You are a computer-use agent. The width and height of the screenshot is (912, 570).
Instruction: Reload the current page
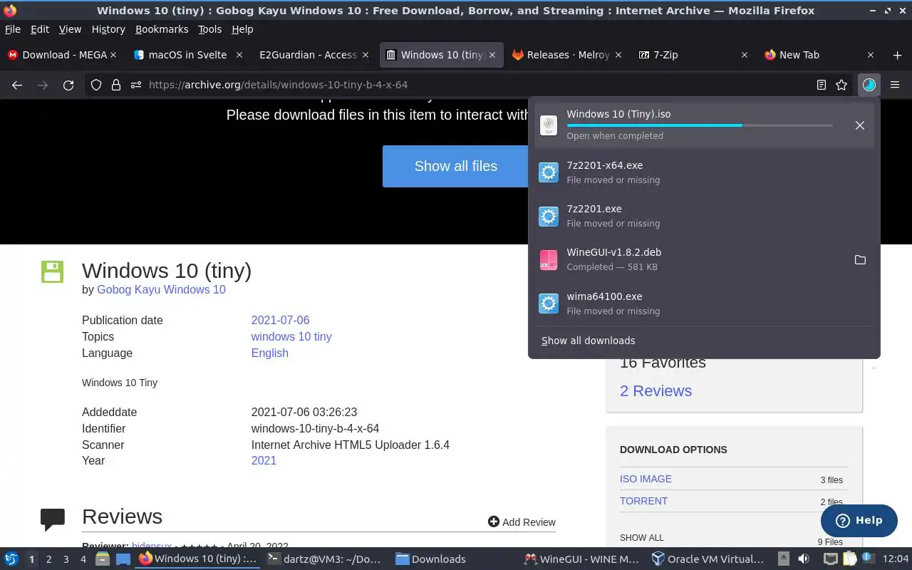(x=68, y=85)
